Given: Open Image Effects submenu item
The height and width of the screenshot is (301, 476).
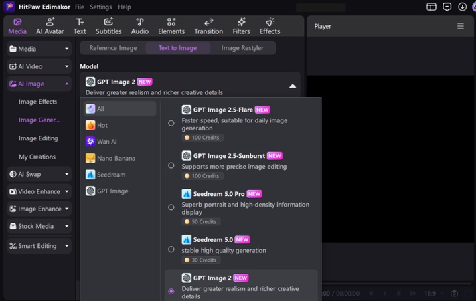Looking at the screenshot, I should coord(37,102).
